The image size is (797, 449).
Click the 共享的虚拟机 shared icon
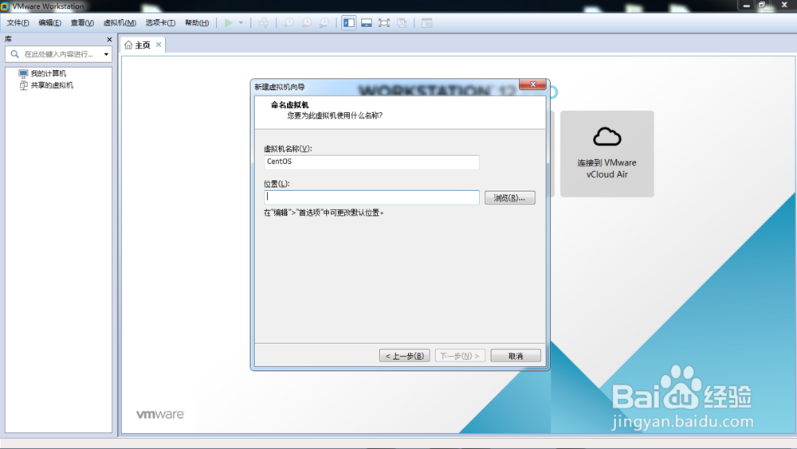click(x=23, y=85)
